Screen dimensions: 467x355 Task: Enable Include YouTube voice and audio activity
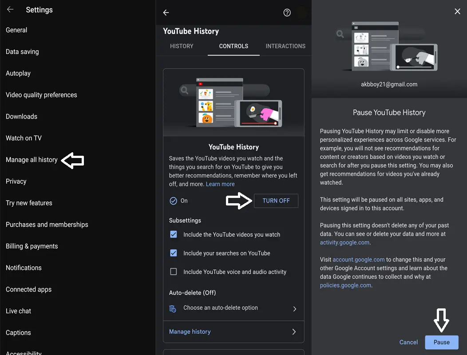point(173,272)
